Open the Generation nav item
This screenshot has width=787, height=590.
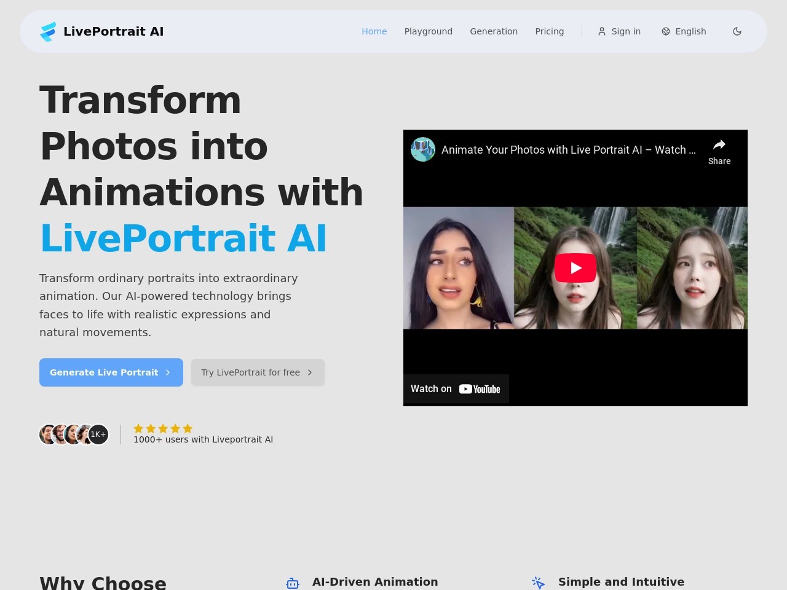tap(494, 31)
